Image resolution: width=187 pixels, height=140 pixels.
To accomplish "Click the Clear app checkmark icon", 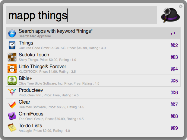I will (12, 104).
